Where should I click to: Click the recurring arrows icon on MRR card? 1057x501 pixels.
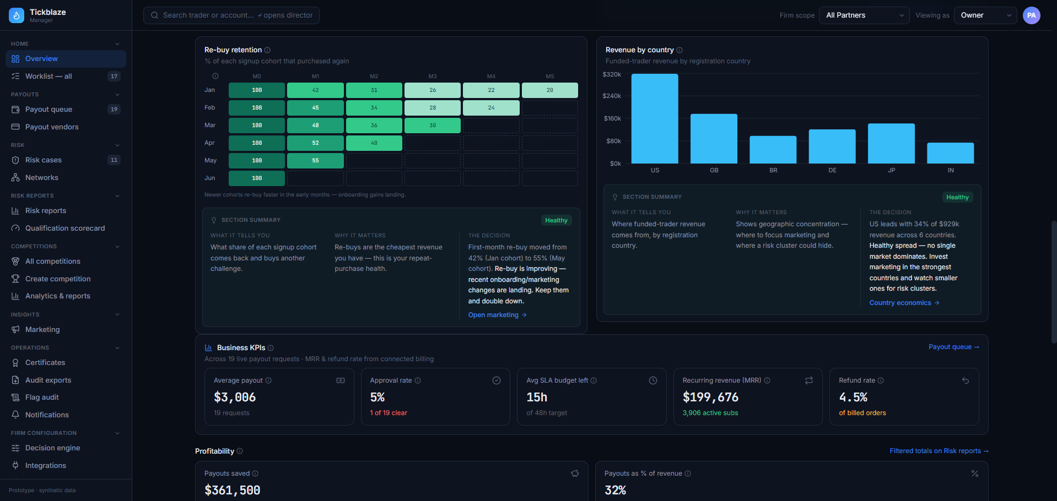click(x=809, y=380)
